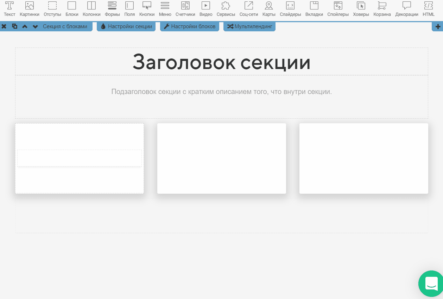
Task: Add new section with plus button
Action: 438,26
